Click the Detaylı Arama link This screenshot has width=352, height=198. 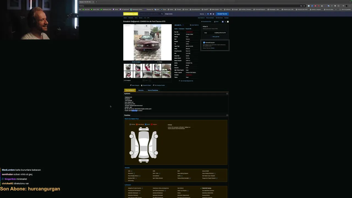[x=169, y=14]
